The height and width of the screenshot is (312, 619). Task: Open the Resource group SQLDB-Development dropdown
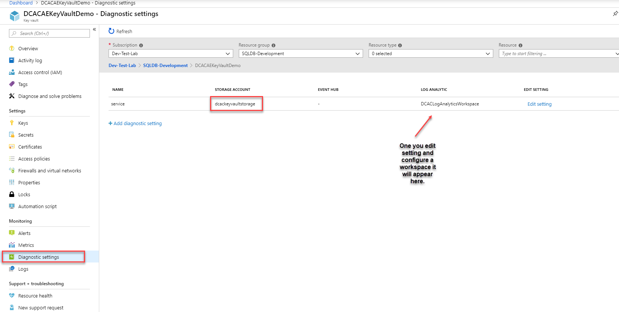pos(301,54)
